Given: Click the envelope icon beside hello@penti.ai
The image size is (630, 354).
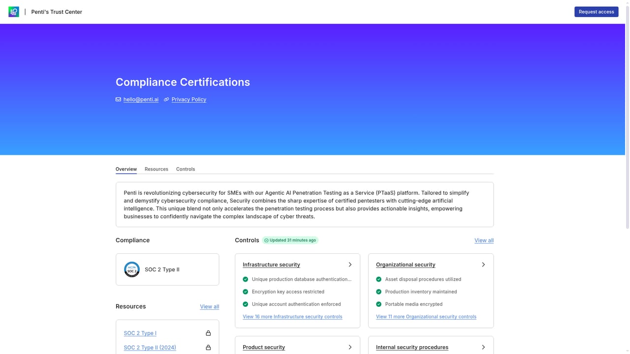Looking at the screenshot, I should point(118,99).
